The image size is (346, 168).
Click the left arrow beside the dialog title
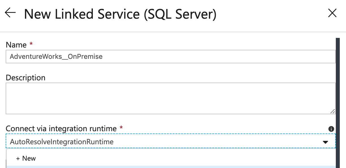(10, 13)
